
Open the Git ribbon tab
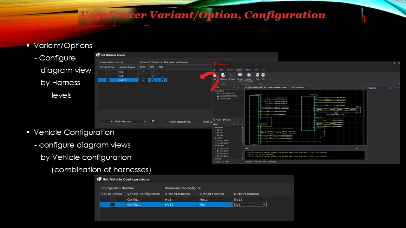pos(264,70)
